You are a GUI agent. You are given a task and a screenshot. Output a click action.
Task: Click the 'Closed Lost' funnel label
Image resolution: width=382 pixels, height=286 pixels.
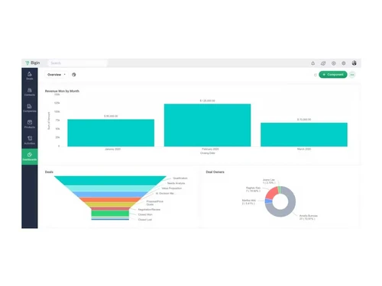point(145,220)
